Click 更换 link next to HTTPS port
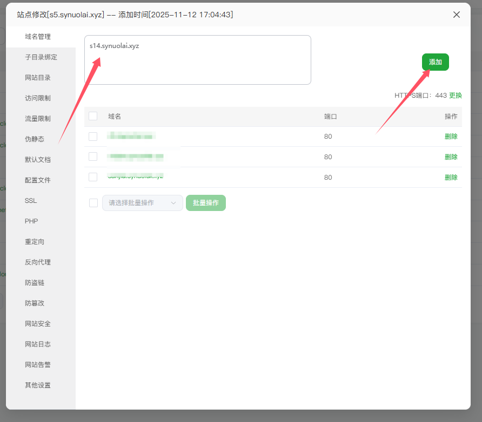 pos(456,96)
